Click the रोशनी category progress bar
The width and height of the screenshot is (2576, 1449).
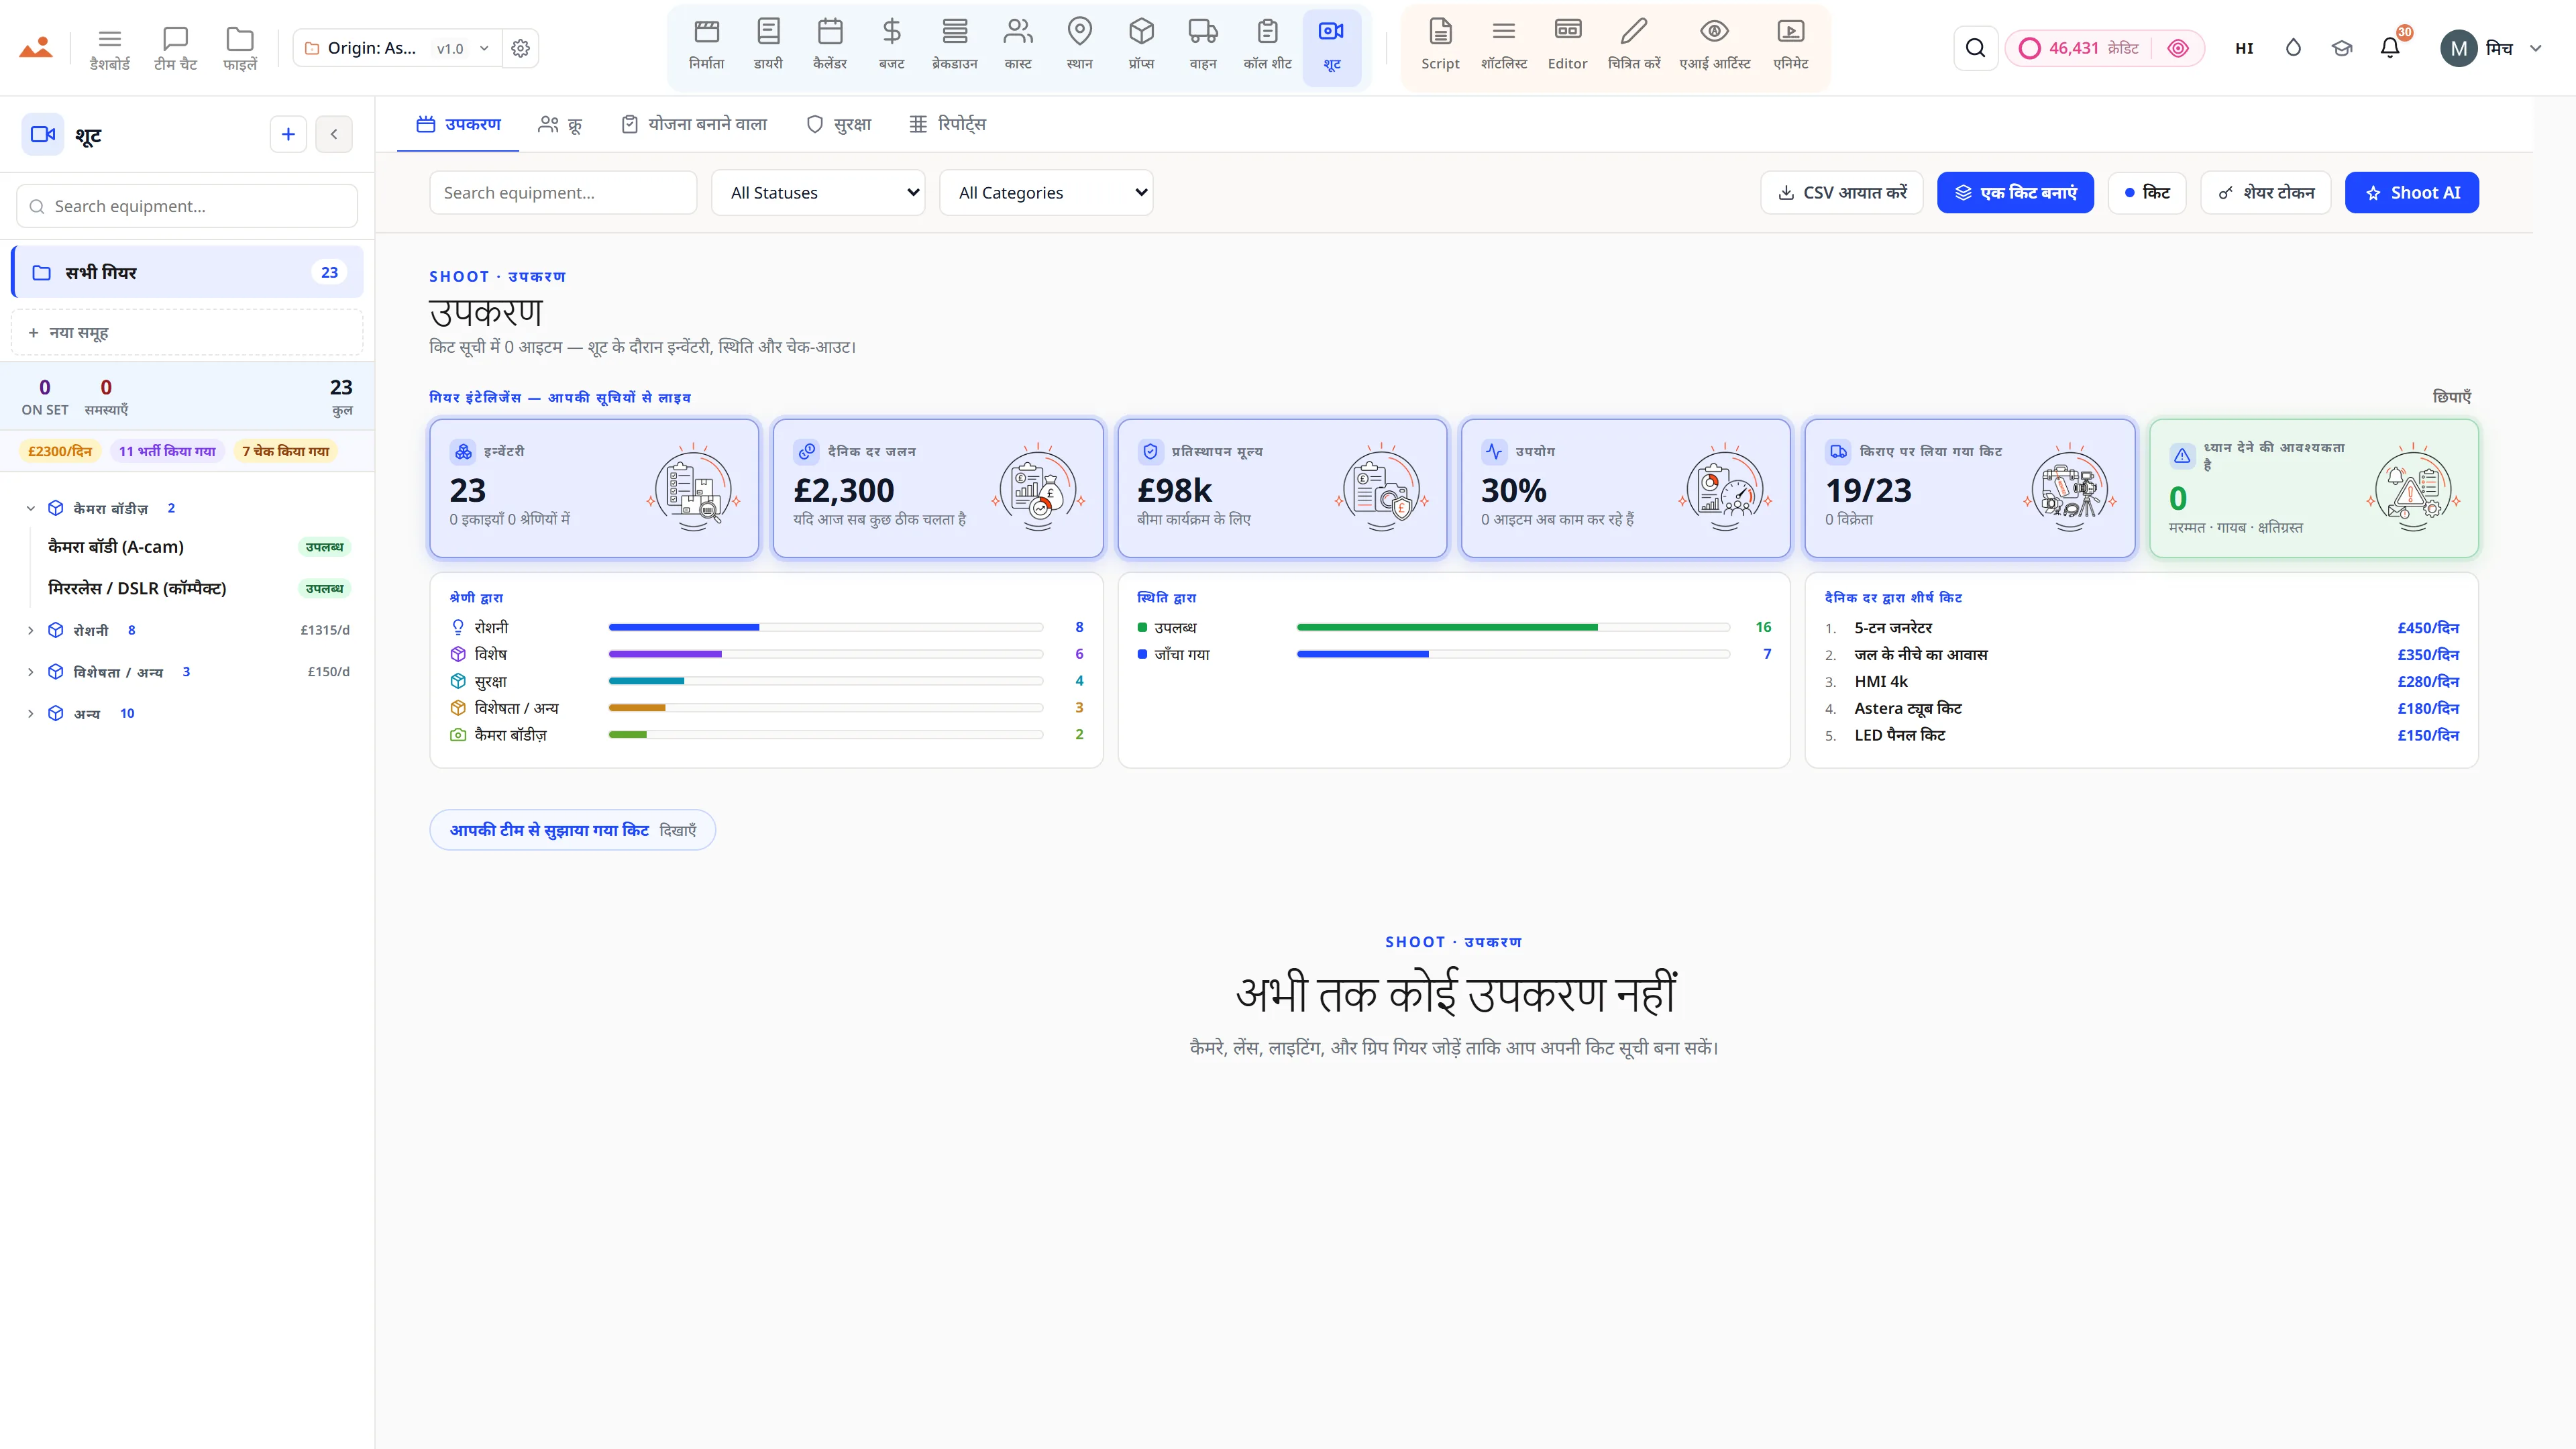tap(826, 627)
